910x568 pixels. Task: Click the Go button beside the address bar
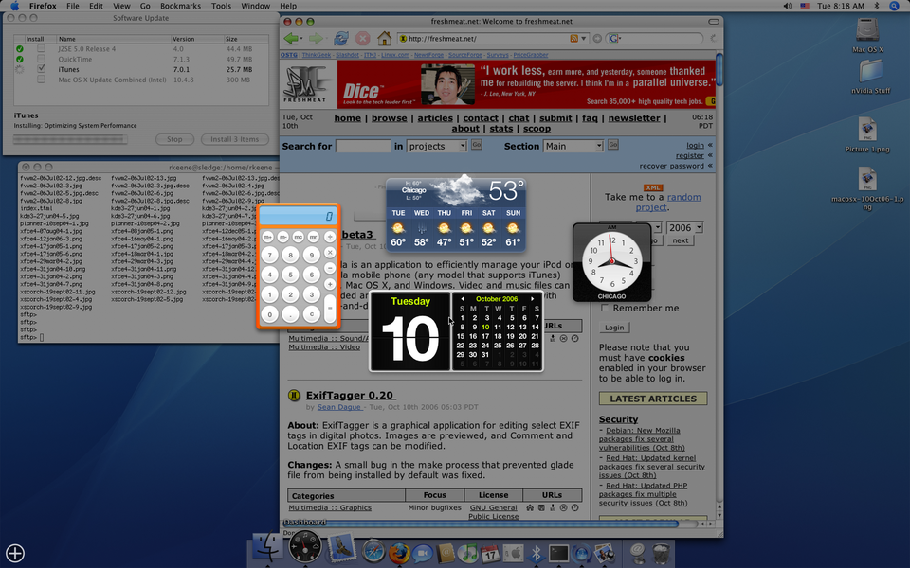(597, 38)
